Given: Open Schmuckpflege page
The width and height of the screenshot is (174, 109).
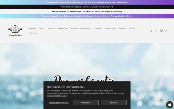Looking at the screenshot, I should click(x=110, y=28).
